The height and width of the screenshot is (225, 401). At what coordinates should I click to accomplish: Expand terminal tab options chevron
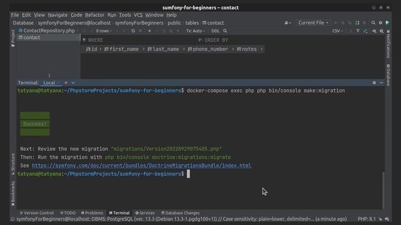(73, 82)
